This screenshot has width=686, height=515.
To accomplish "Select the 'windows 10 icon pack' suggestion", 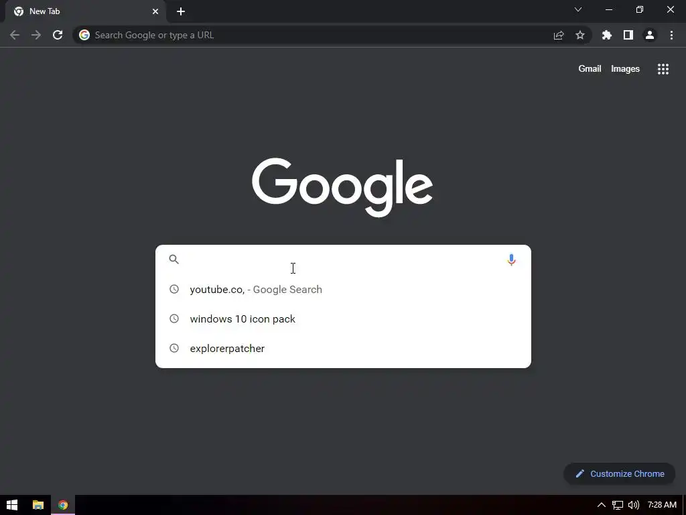I will pyautogui.click(x=343, y=319).
